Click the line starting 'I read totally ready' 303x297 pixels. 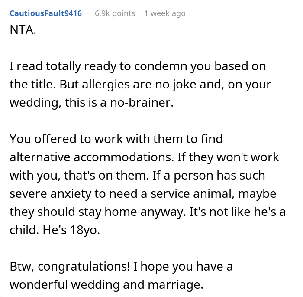138,67
